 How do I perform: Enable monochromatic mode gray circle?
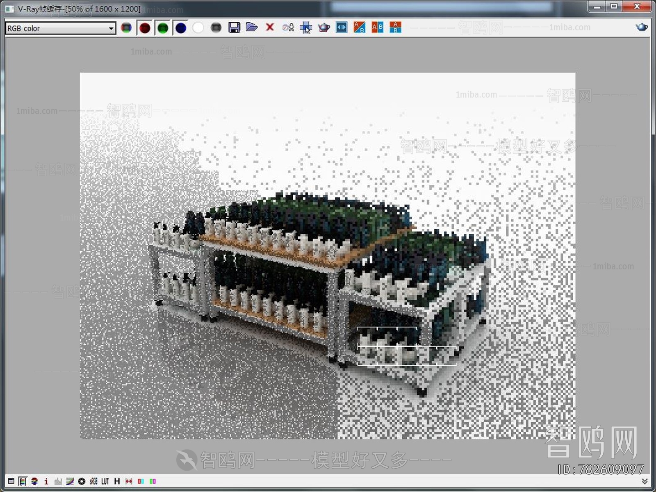click(216, 28)
